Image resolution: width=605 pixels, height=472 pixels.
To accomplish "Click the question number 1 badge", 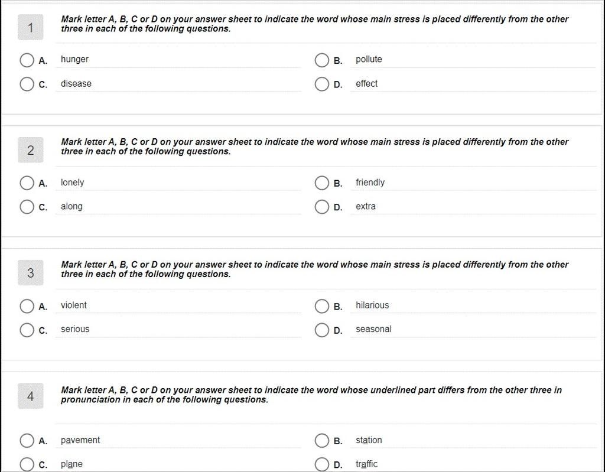I will click(x=31, y=27).
